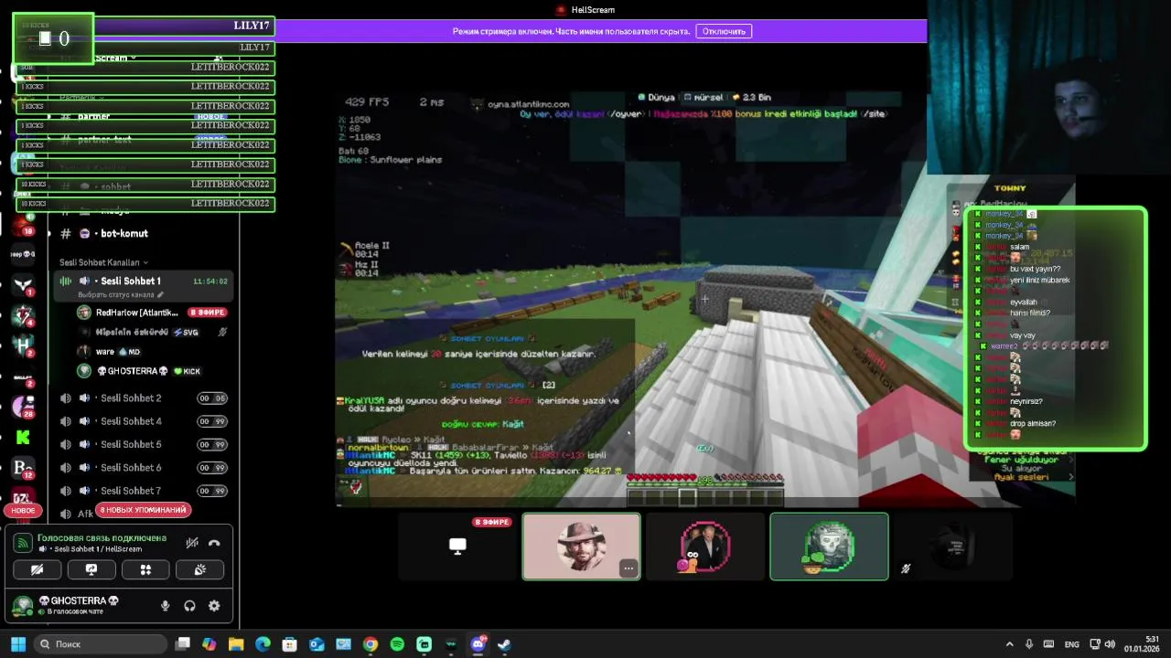
Task: Click the Отключить streamer mode button
Action: 724,31
